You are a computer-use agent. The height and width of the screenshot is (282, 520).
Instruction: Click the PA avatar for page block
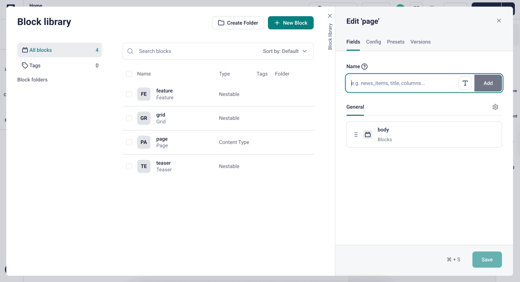point(144,142)
